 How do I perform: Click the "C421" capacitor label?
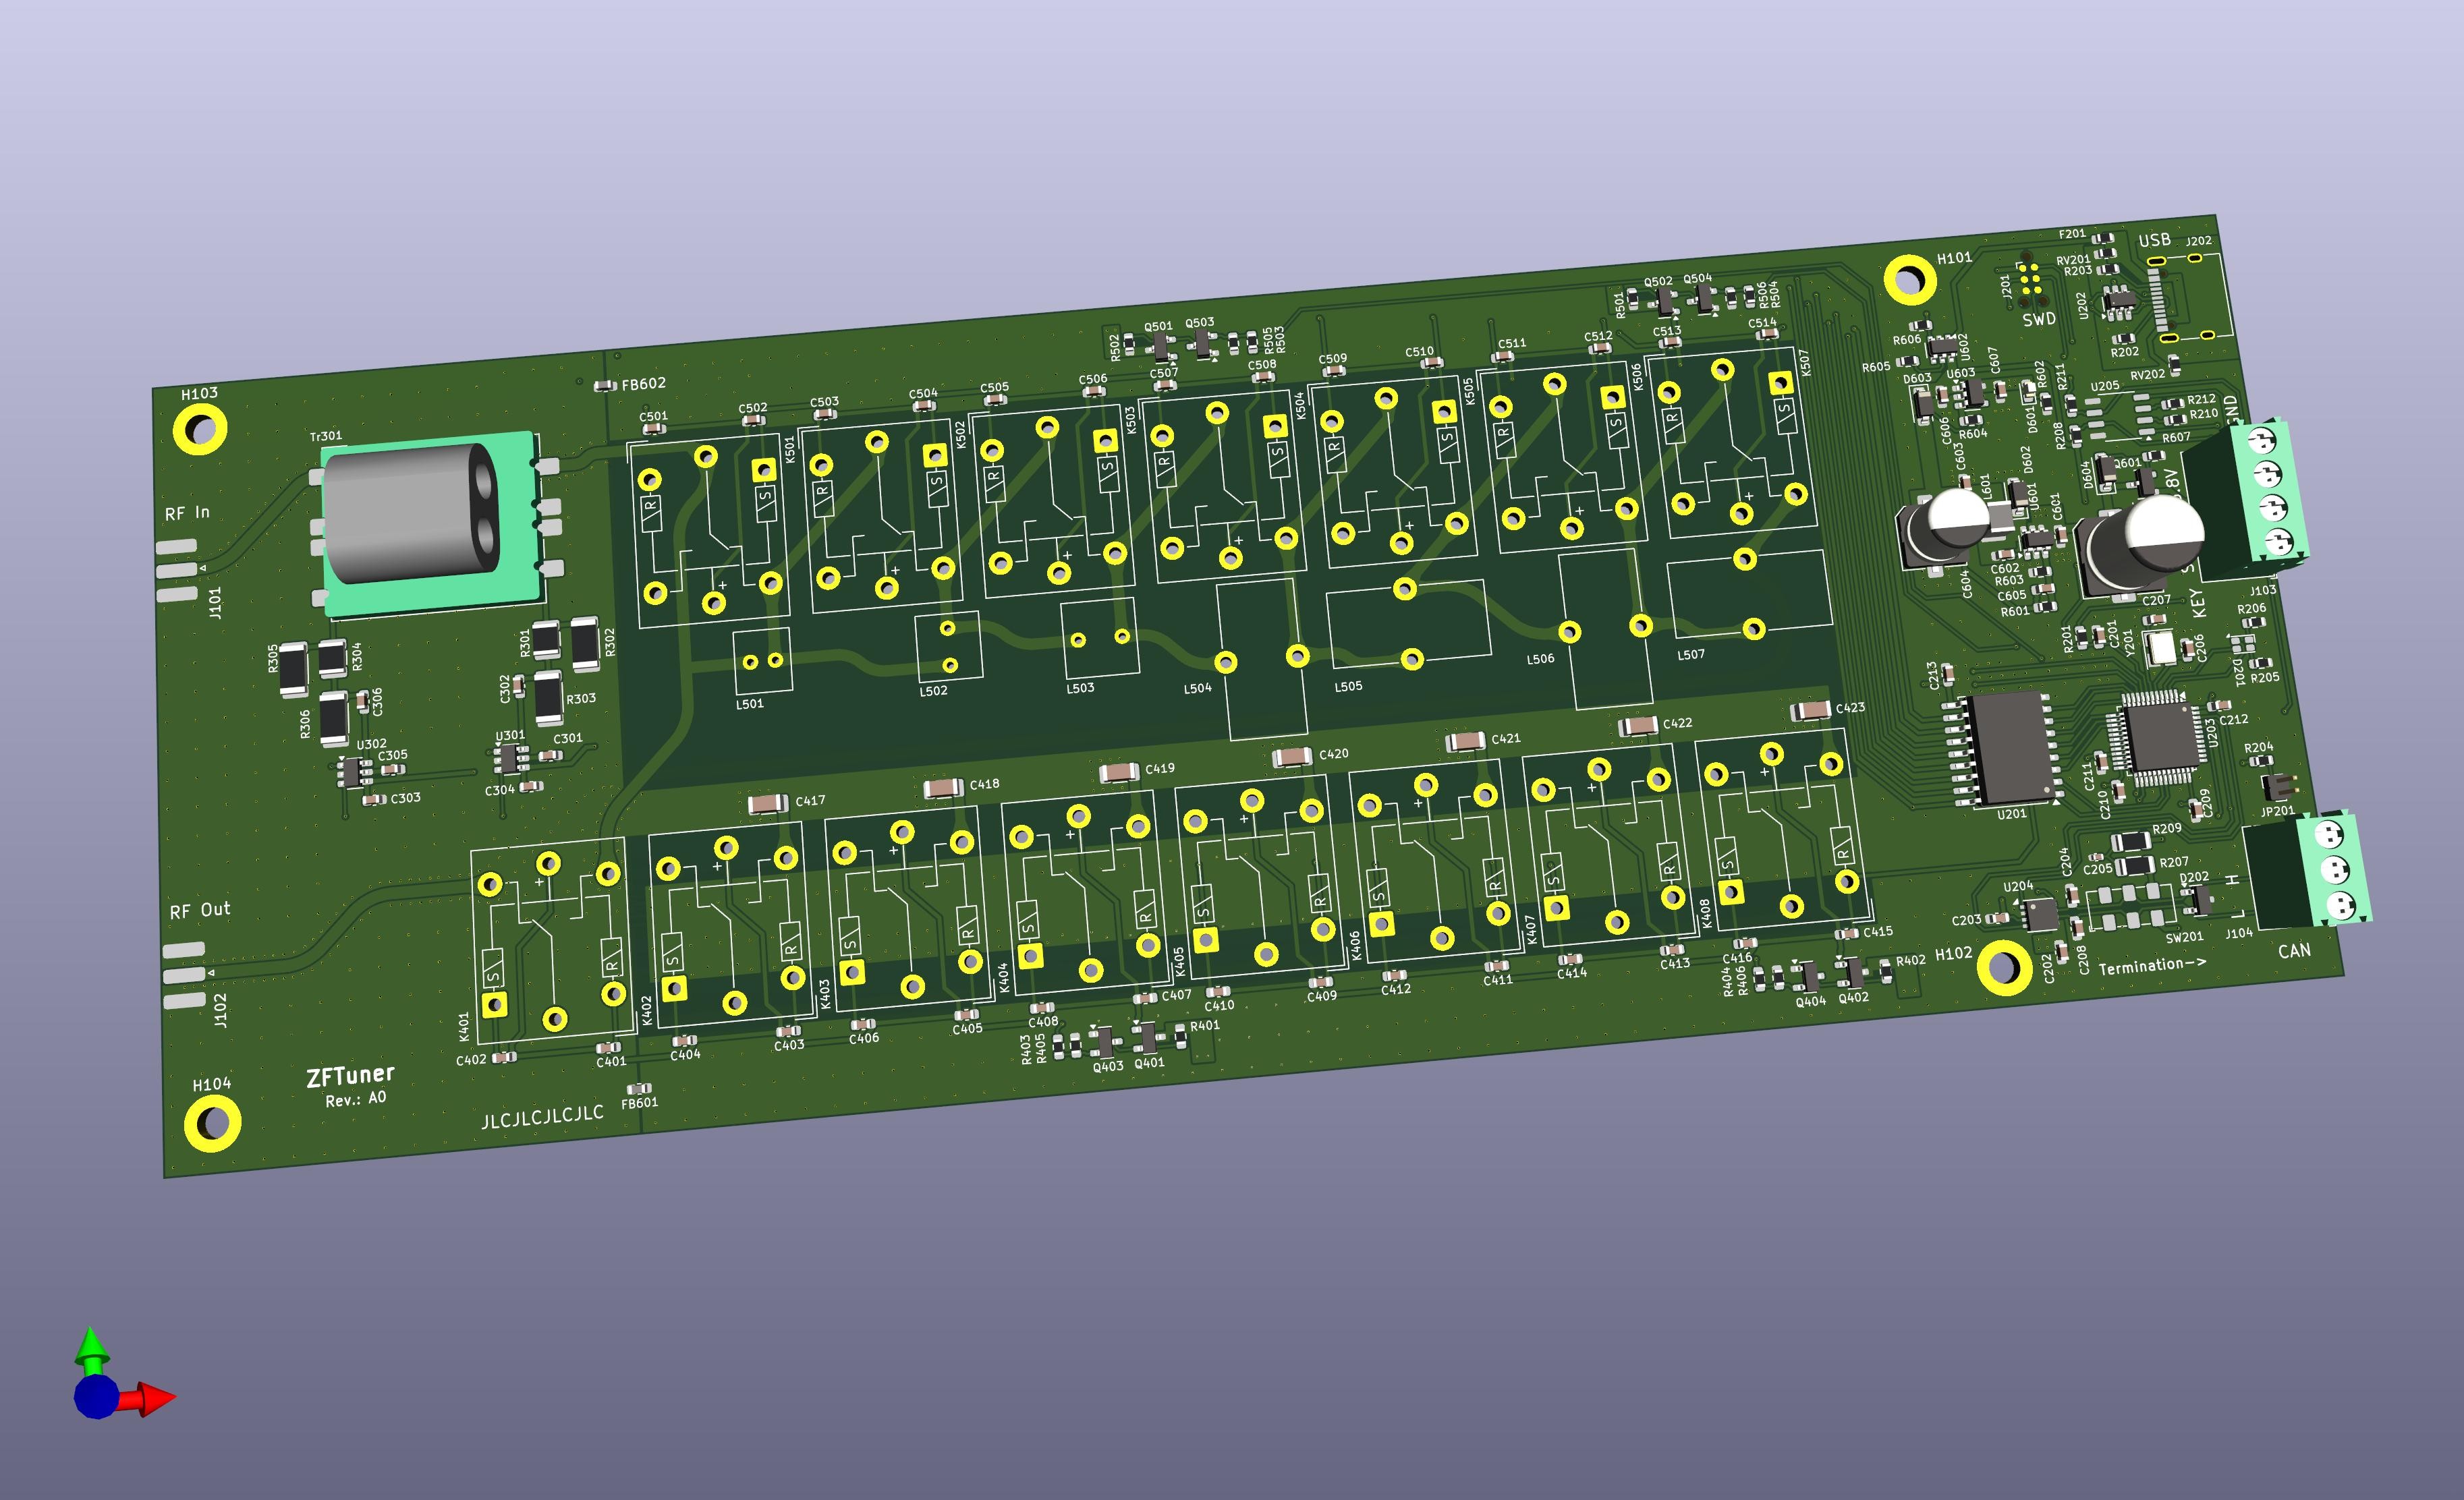point(1506,739)
